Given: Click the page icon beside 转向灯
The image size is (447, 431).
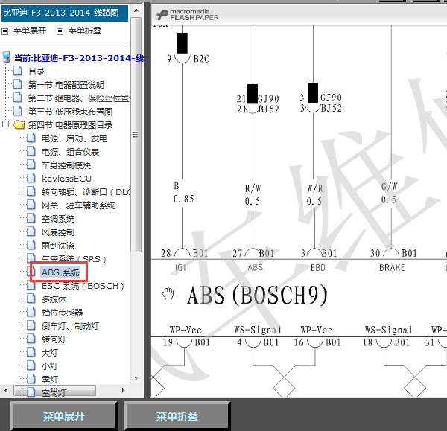Looking at the screenshot, I should 31,339.
